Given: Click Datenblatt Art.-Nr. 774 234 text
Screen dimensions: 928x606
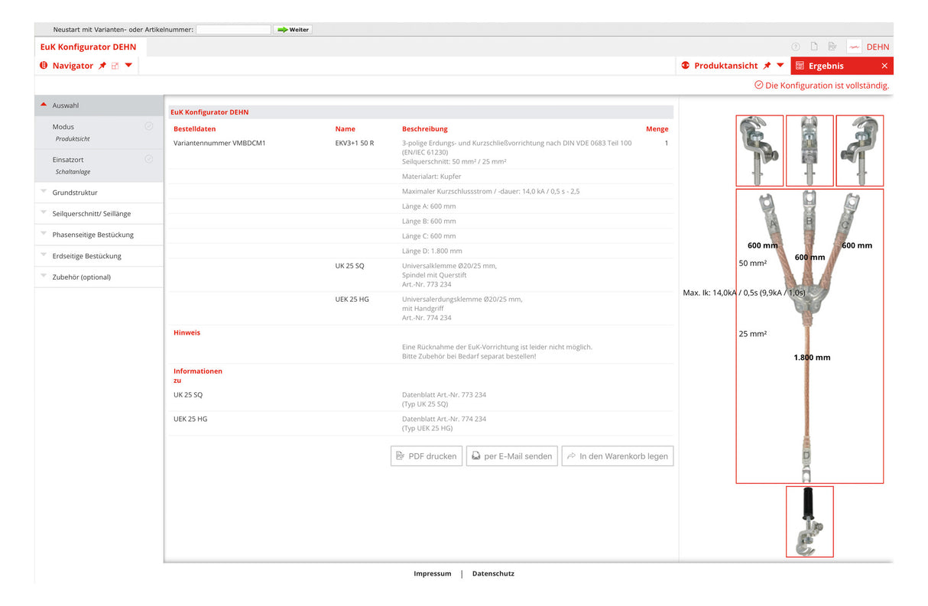Looking at the screenshot, I should click(444, 419).
